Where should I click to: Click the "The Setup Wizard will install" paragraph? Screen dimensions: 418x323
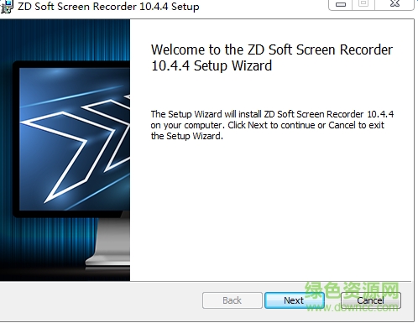pyautogui.click(x=272, y=125)
